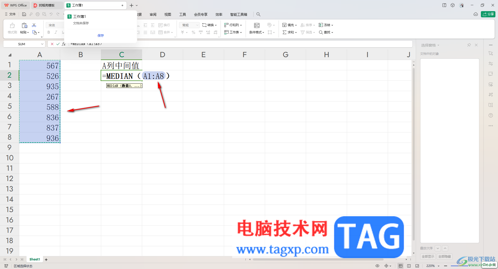This screenshot has height=269, width=498.
Task: Switch to Normal view in status bar
Action: coord(401,266)
